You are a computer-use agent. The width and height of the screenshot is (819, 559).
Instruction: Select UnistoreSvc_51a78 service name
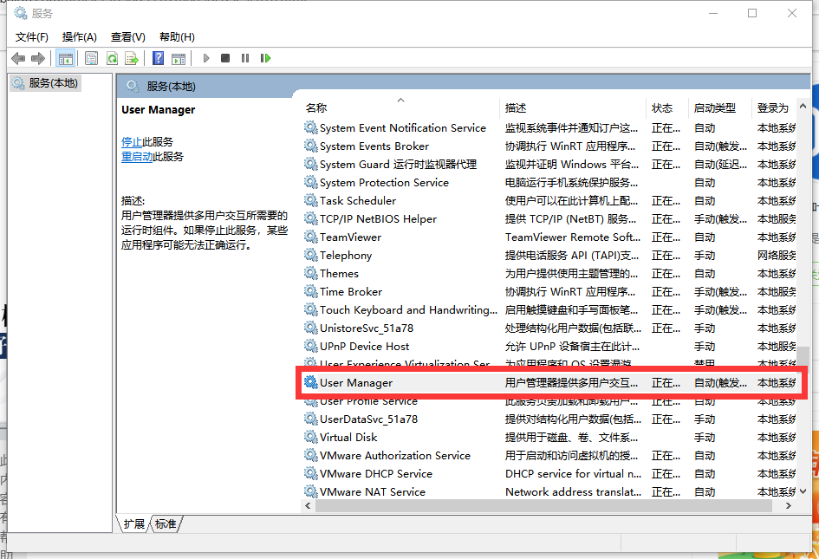pyautogui.click(x=367, y=328)
